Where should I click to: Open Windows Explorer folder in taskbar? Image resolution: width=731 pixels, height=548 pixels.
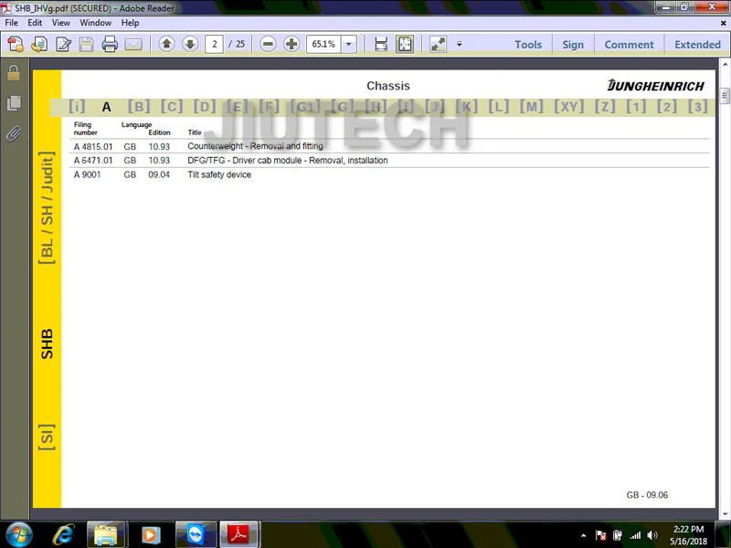click(106, 534)
